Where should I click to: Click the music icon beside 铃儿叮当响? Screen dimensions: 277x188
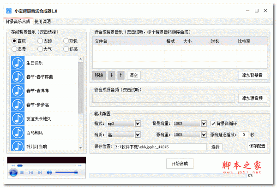[18, 145]
